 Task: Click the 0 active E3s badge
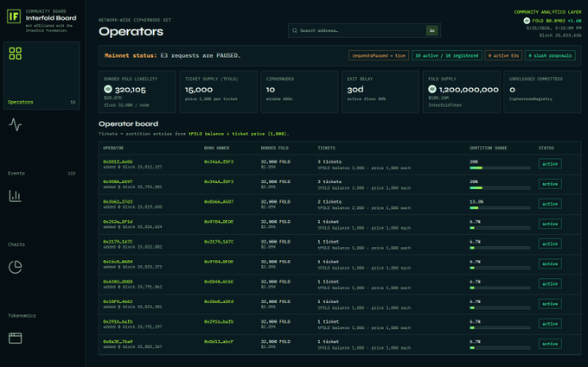[x=503, y=55]
